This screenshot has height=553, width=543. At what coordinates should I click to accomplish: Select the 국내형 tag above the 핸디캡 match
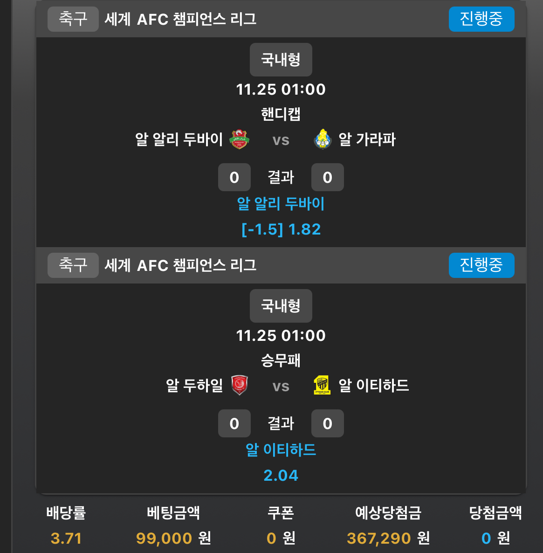[x=281, y=60]
